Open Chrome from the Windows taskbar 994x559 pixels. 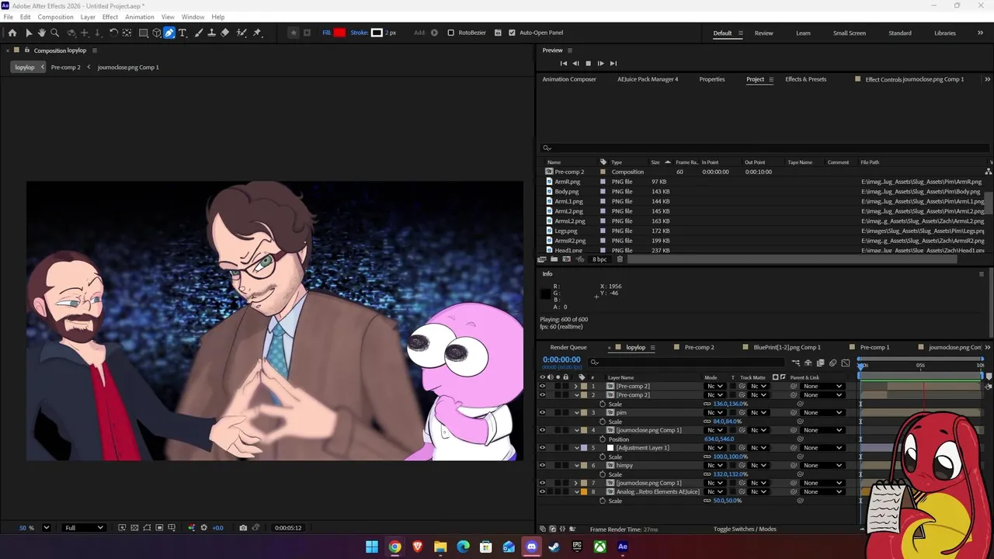pyautogui.click(x=394, y=547)
